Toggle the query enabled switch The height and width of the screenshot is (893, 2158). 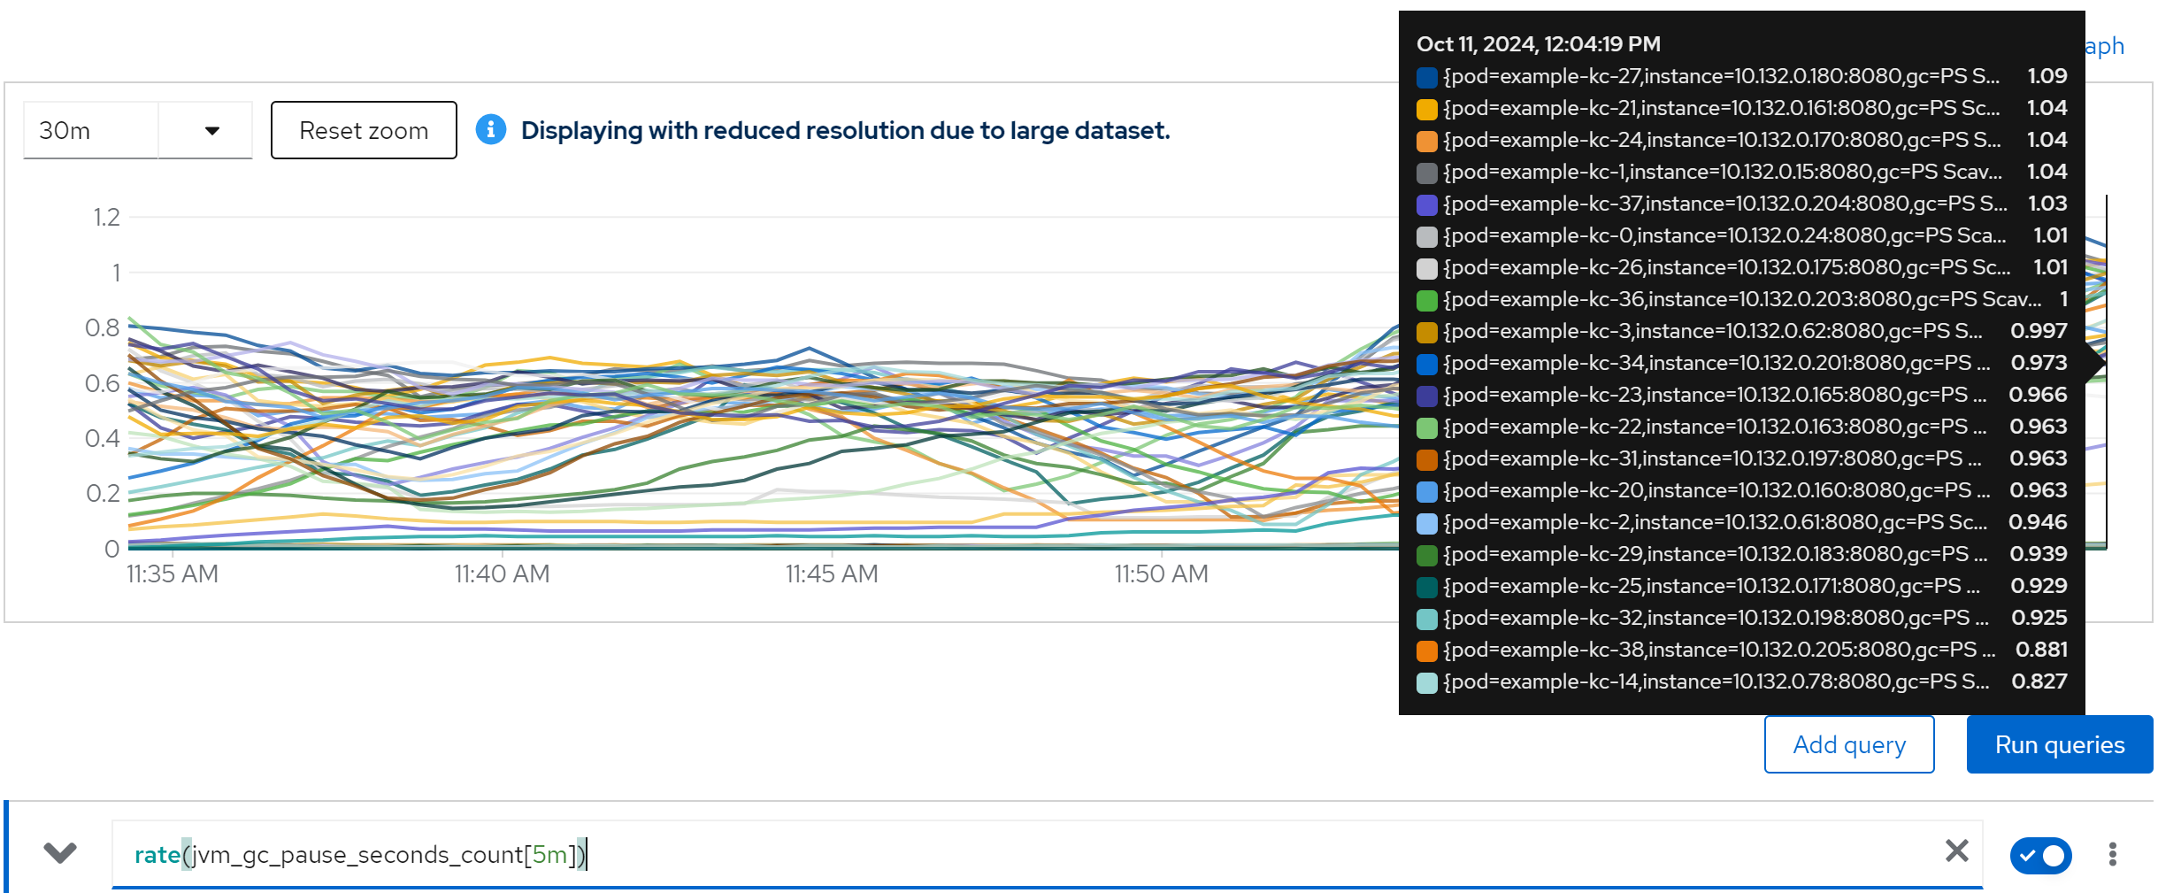pyautogui.click(x=2040, y=855)
